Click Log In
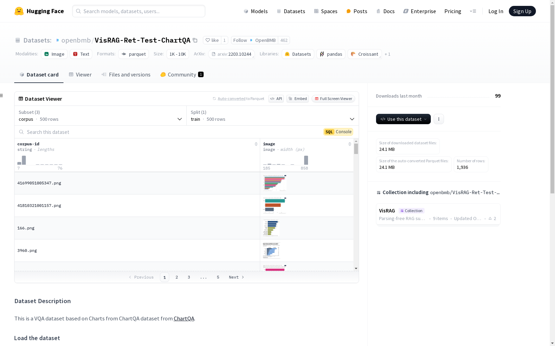Viewport: 555px width, 346px height. click(x=496, y=11)
